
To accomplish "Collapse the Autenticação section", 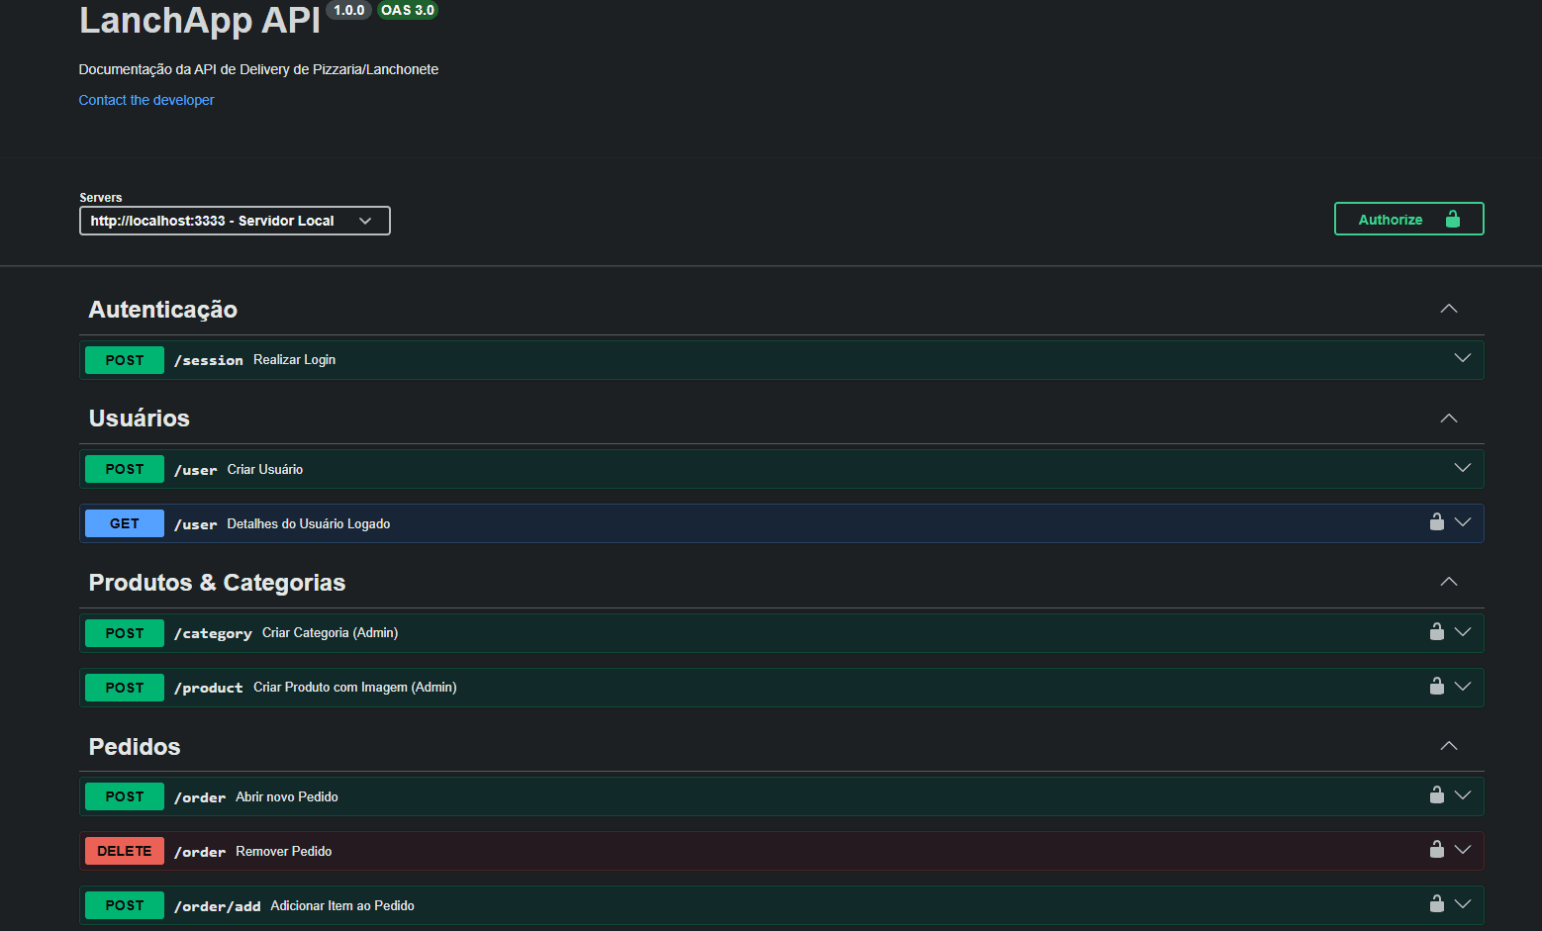I will [1448, 309].
